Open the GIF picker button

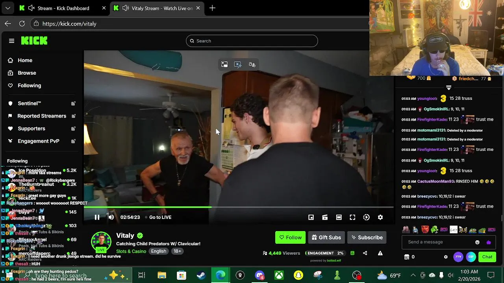[x=471, y=257]
